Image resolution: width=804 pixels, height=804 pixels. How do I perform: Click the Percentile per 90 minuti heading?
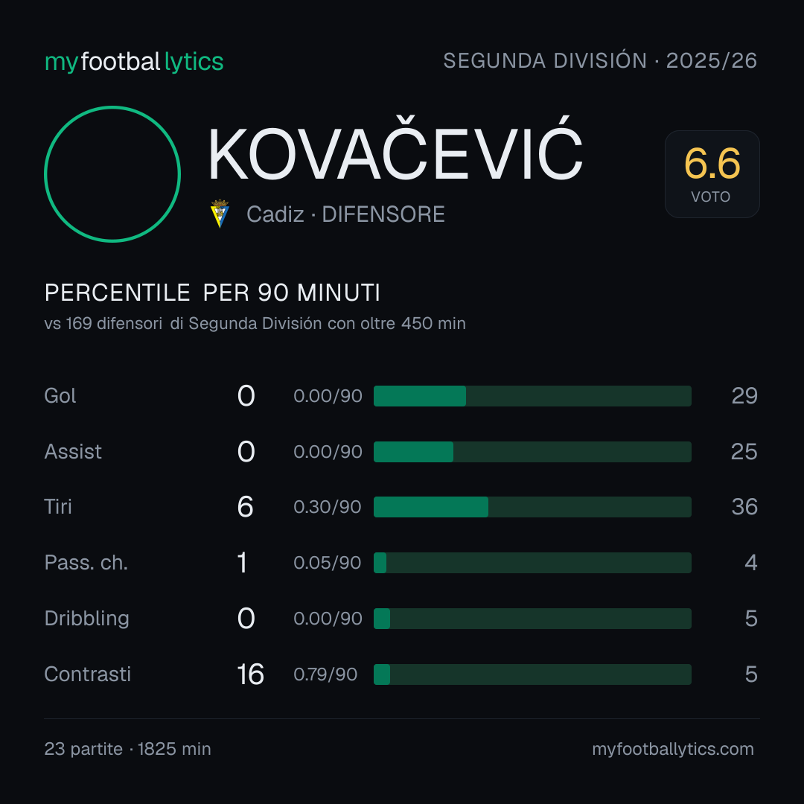212,293
